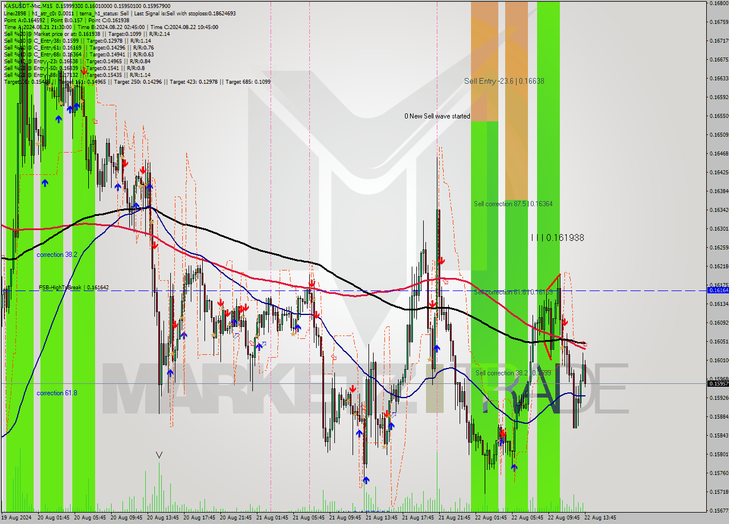Click the '22 Aug 05:45' time label
The width and height of the screenshot is (729, 524).
[529, 518]
